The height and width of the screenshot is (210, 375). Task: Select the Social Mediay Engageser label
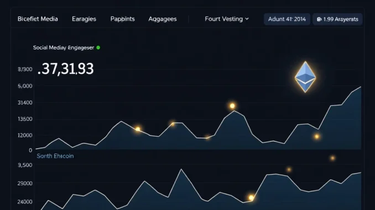[x=64, y=47]
